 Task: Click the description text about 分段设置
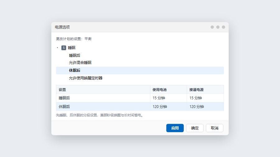(x=100, y=115)
